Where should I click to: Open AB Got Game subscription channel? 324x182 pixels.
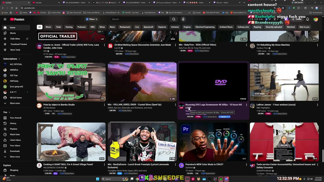tap(16, 98)
